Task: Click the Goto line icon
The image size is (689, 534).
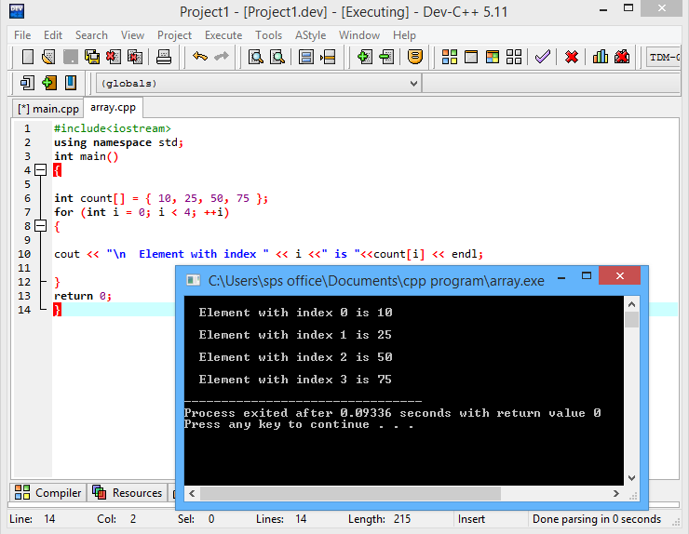Action: click(x=328, y=57)
